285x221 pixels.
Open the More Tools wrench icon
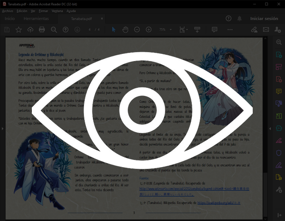click(279, 190)
